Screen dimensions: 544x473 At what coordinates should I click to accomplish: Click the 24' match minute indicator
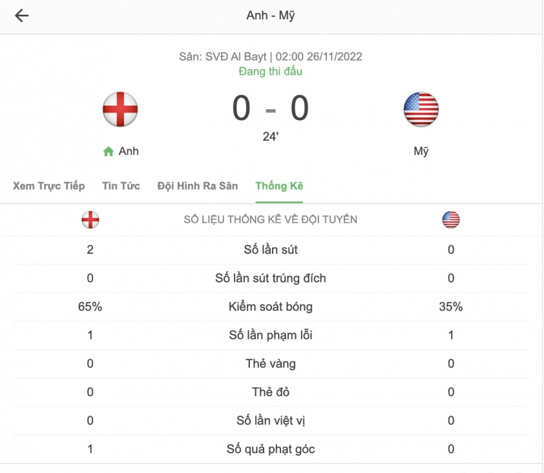tap(271, 137)
